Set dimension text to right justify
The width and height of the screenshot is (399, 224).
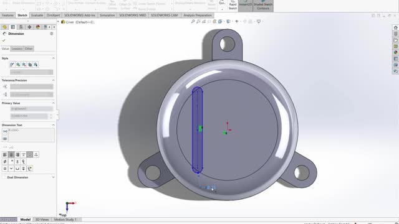[x=17, y=154]
